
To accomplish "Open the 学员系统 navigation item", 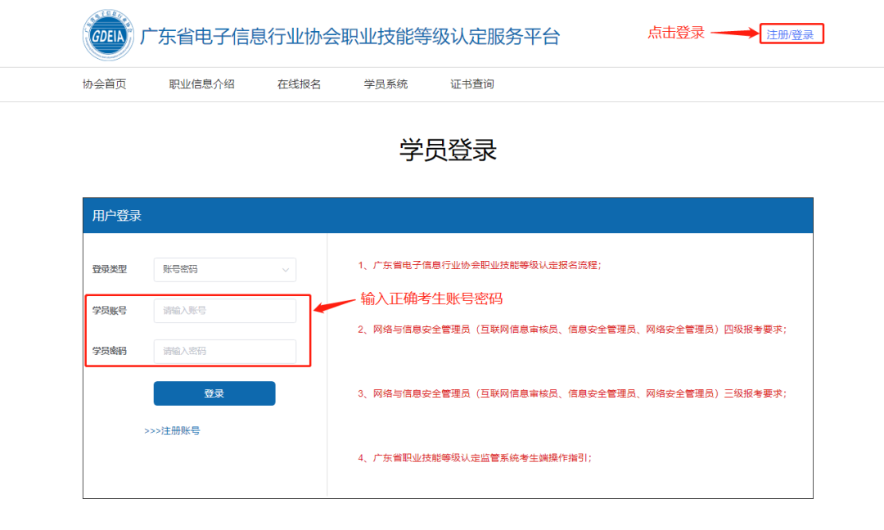I will click(x=386, y=84).
